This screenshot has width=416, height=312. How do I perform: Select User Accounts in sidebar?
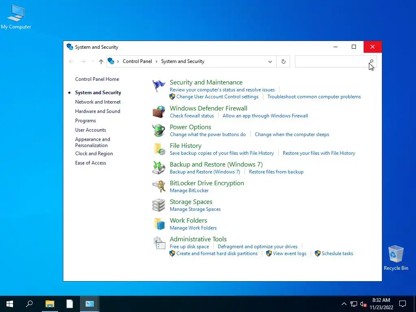tap(91, 130)
